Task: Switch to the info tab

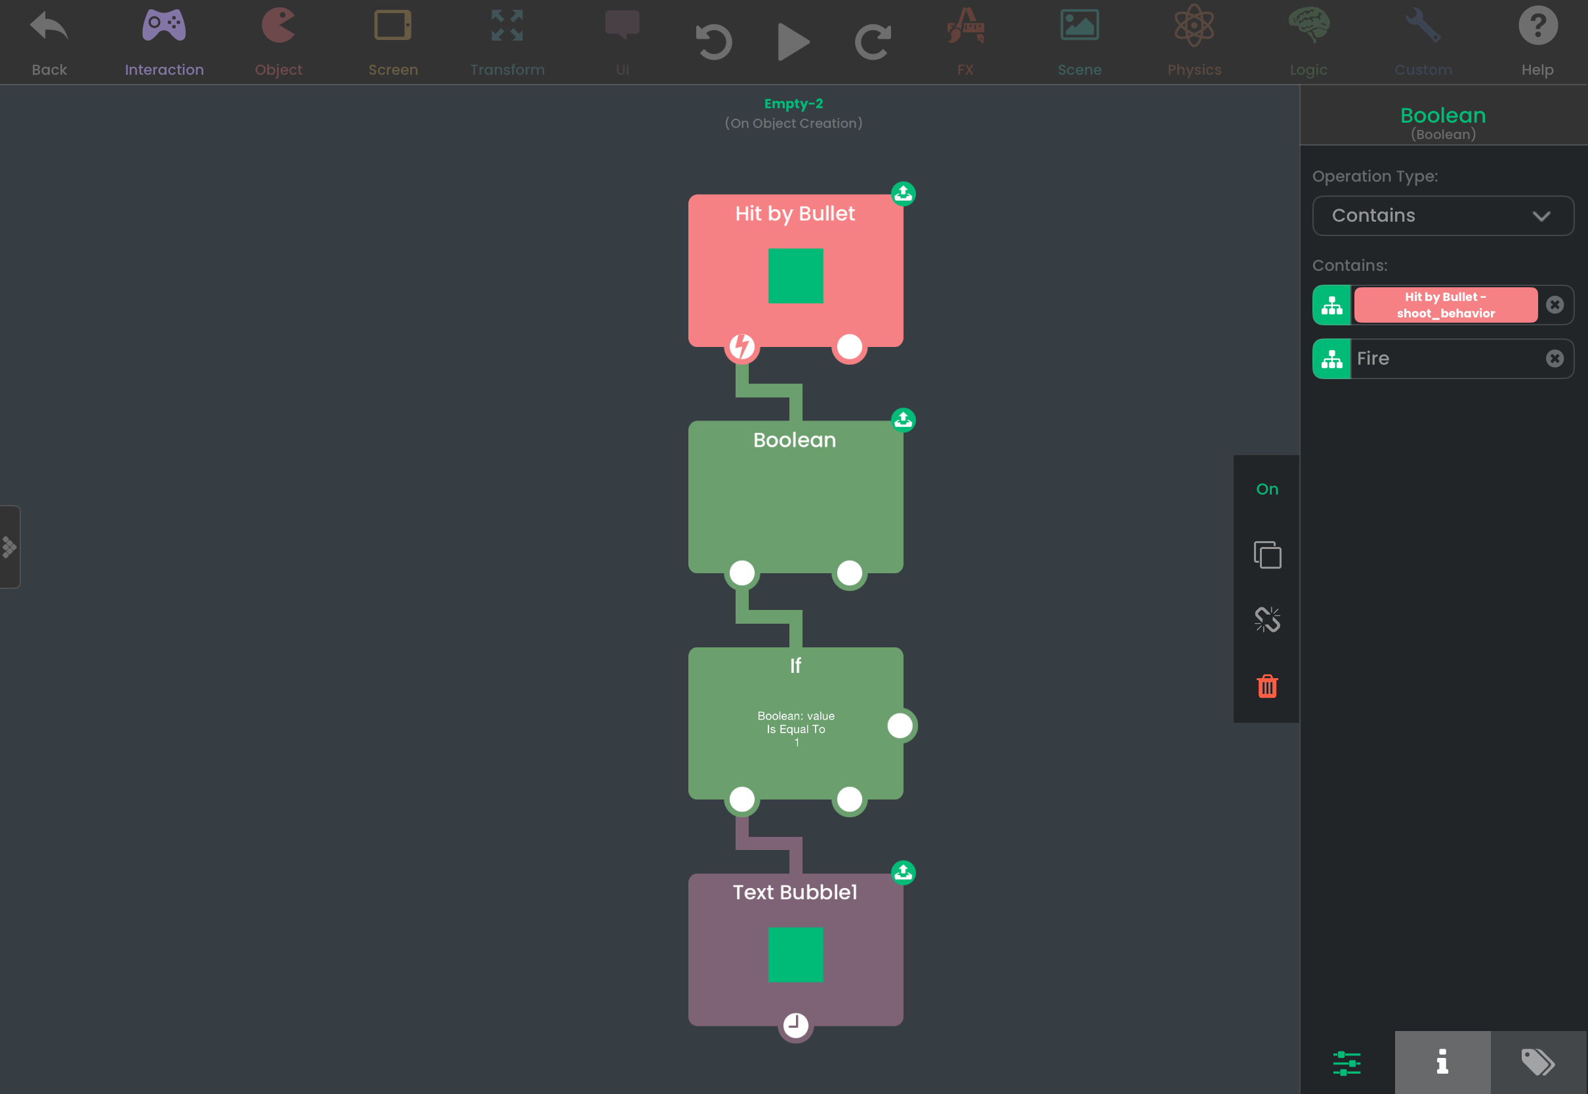Action: pyautogui.click(x=1442, y=1062)
